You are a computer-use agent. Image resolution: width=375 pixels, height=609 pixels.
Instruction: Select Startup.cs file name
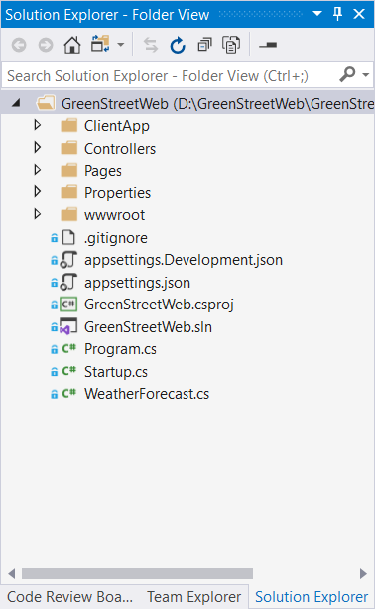(116, 372)
